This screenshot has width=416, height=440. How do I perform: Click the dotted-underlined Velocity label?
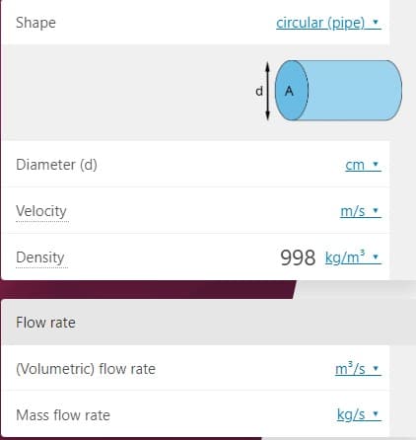(x=41, y=211)
